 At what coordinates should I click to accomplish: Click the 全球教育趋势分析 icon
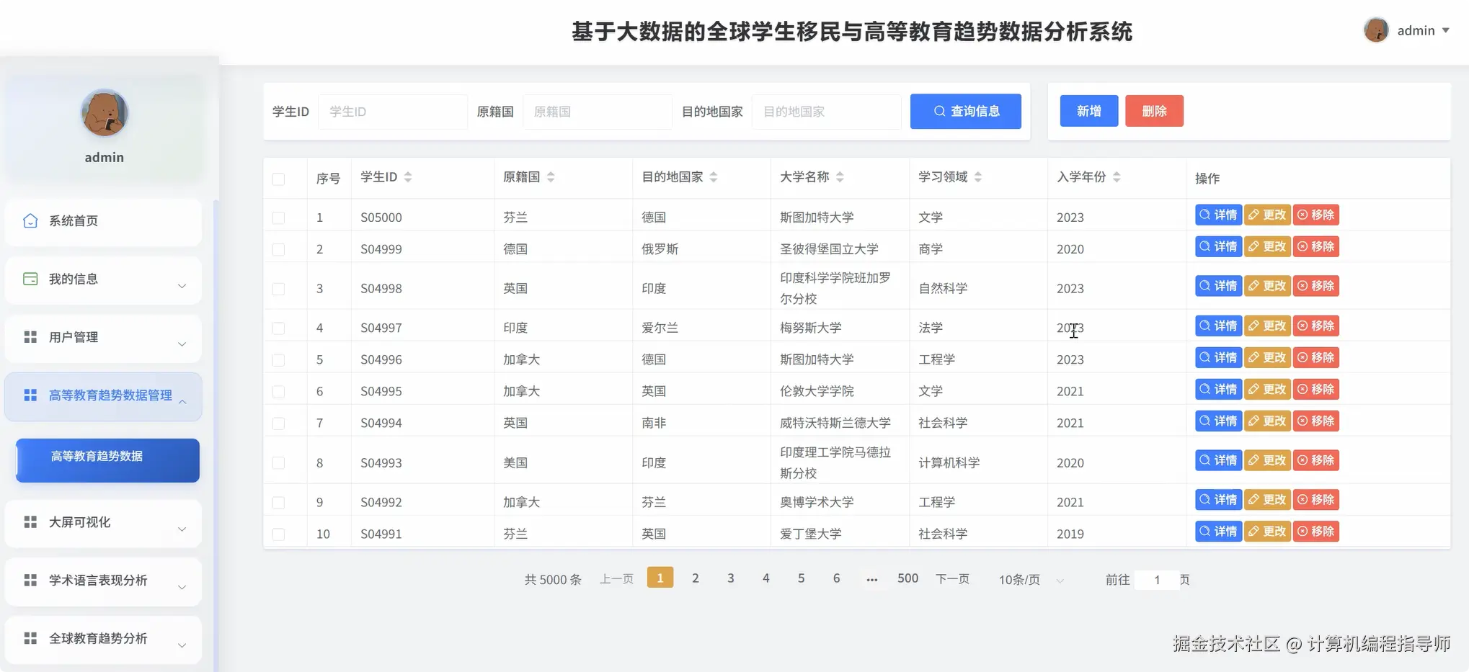click(30, 639)
